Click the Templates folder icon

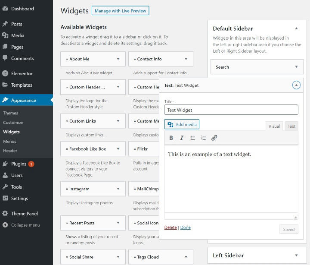point(5,85)
